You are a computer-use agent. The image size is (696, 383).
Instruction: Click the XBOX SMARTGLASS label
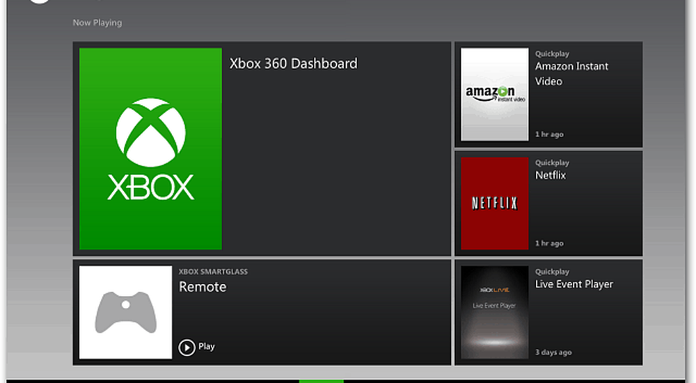click(x=213, y=272)
